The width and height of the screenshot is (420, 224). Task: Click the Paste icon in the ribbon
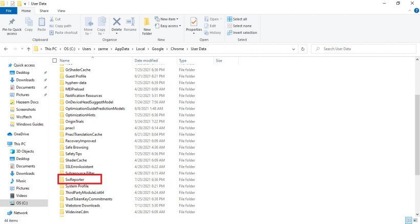coord(41,23)
